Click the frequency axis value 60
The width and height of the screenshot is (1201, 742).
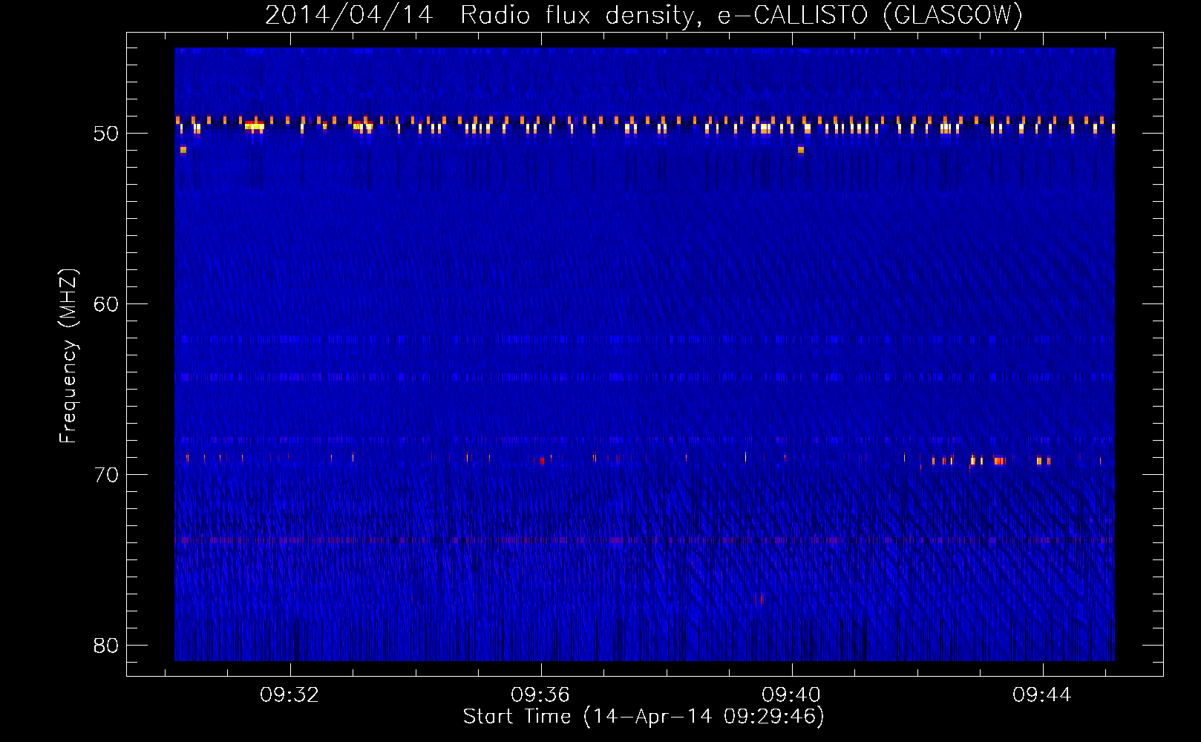106,304
